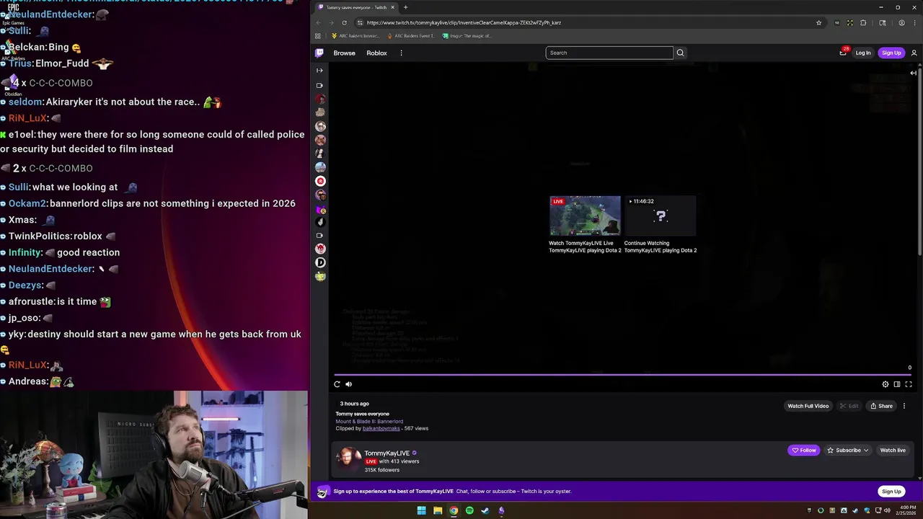Open the Imgur: The magic of bookmark
Viewport: 923px width, 519px height.
coord(467,36)
